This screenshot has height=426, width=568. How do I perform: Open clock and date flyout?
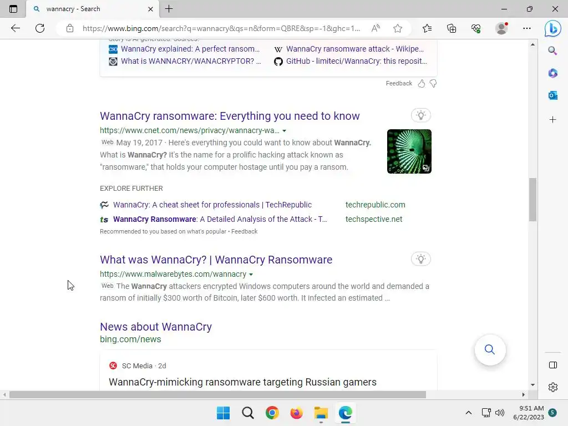coord(529,413)
